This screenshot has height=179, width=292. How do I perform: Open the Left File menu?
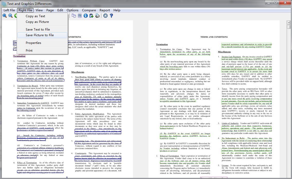pyautogui.click(x=9, y=10)
